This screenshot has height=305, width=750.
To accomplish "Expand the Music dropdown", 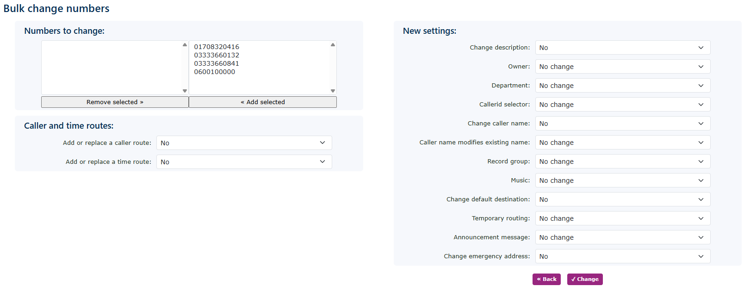I will click(x=622, y=181).
